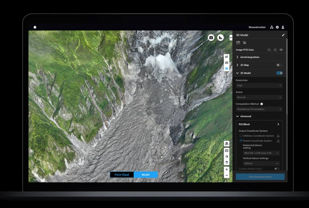Edit the 3D Model name with pencil icon
Screen dimensions: 309x208
[x=283, y=35]
